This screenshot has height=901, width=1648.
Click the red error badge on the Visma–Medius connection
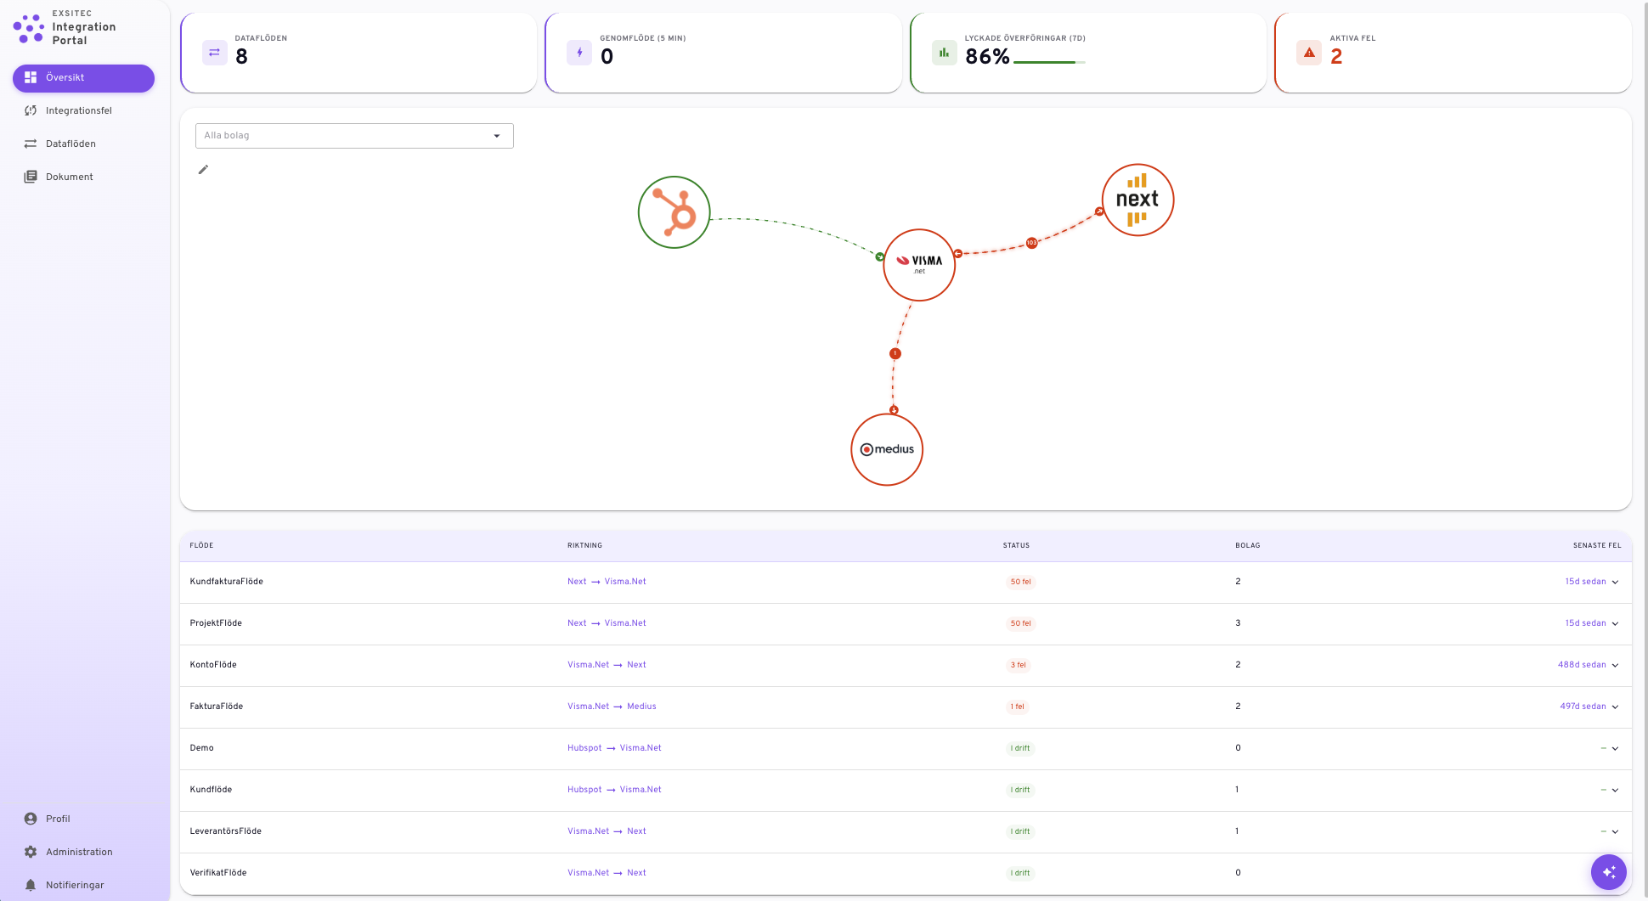pos(895,353)
